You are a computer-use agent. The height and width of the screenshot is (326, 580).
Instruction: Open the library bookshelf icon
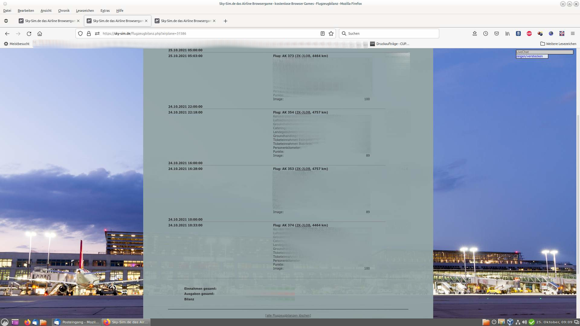[x=507, y=34]
